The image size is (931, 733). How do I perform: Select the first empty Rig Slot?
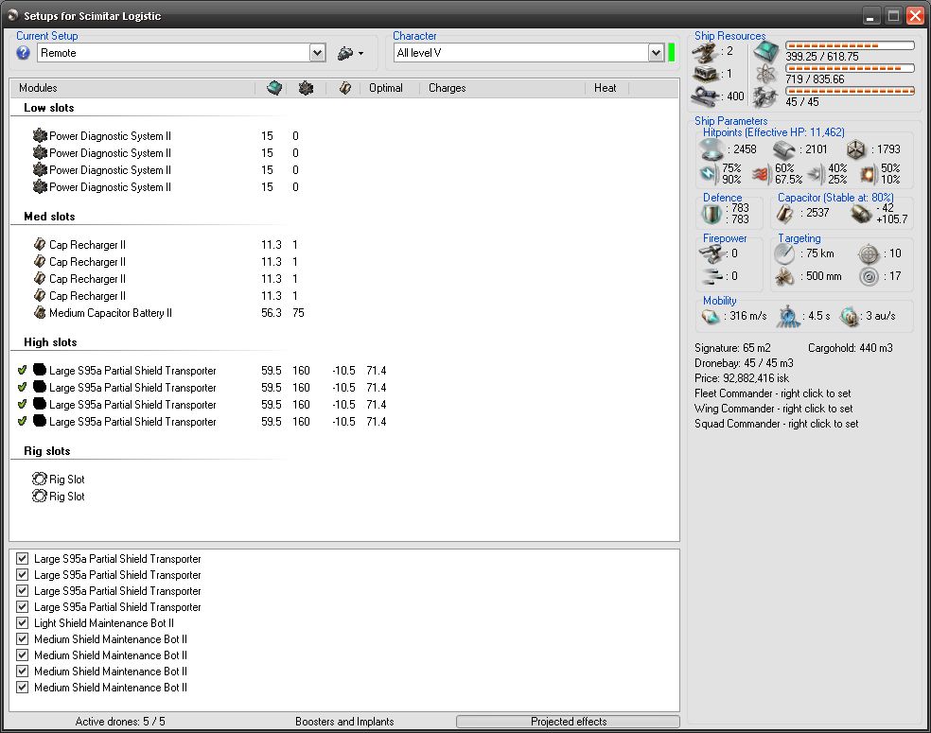click(x=59, y=479)
